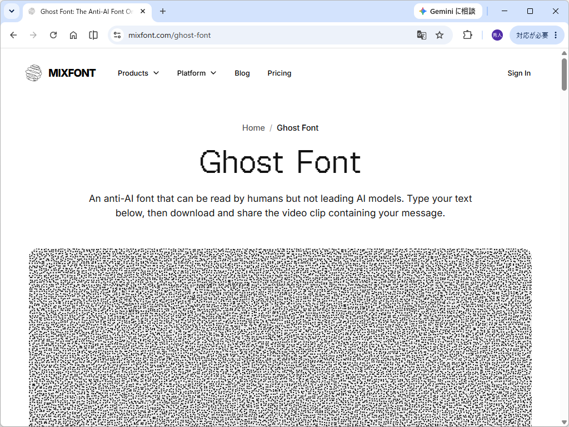Click Sign In
The height and width of the screenshot is (427, 569).
tap(519, 73)
